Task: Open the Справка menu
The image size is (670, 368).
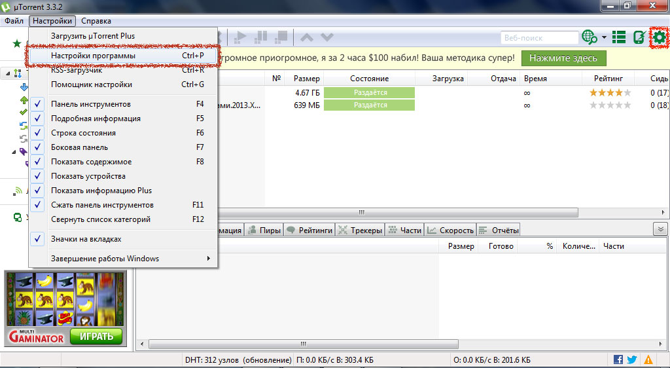Action: pyautogui.click(x=96, y=20)
